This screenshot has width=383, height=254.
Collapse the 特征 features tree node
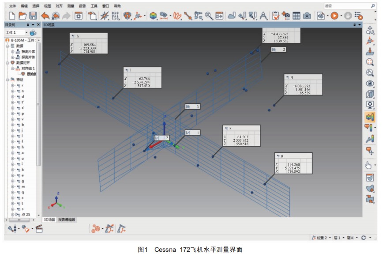click(x=7, y=80)
